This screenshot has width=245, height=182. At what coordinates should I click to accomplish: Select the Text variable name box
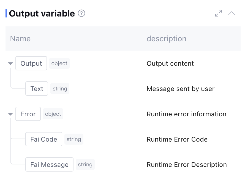click(x=37, y=89)
